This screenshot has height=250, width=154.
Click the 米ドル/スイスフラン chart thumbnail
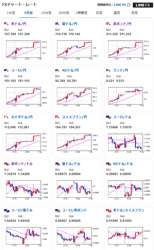tap(126, 236)
